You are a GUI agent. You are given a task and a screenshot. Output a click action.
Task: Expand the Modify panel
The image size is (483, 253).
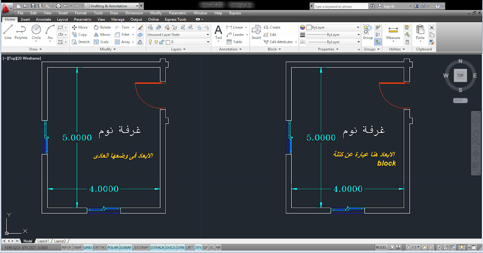(x=107, y=49)
